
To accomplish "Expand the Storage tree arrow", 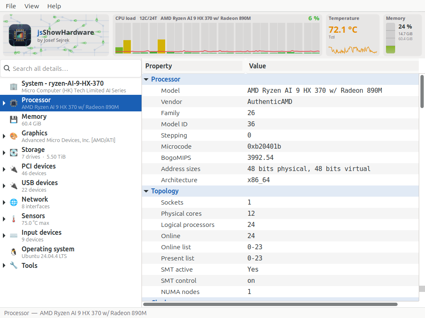I will [x=4, y=153].
